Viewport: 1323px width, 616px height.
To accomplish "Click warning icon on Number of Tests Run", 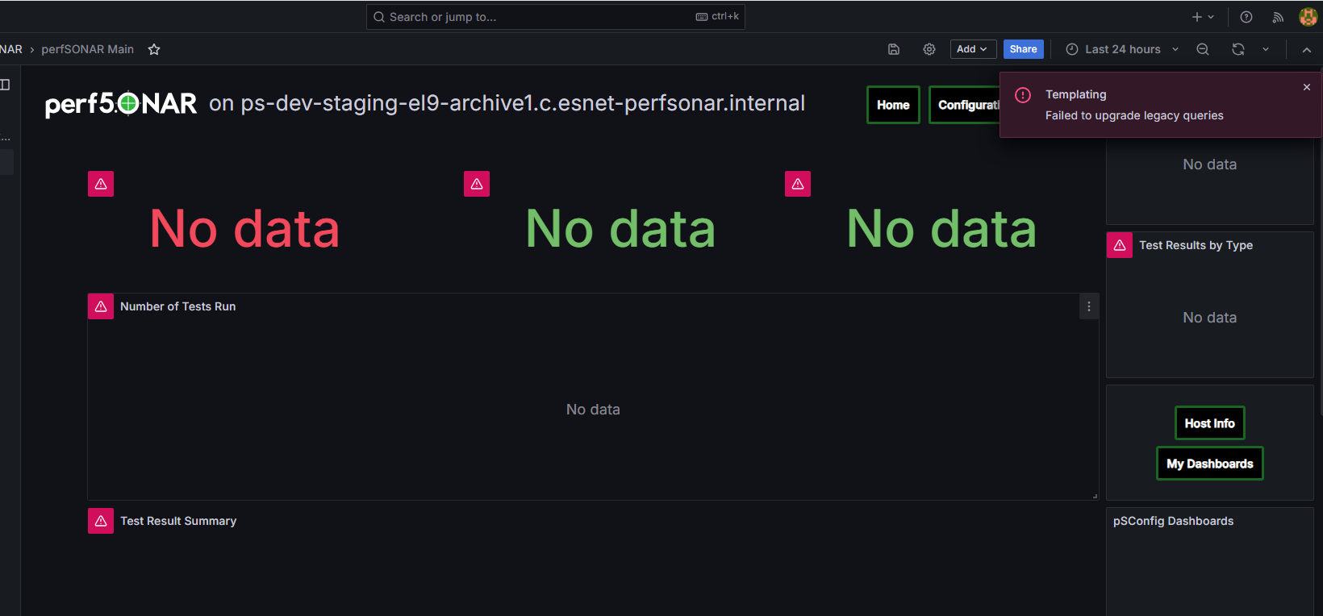I will (x=101, y=306).
